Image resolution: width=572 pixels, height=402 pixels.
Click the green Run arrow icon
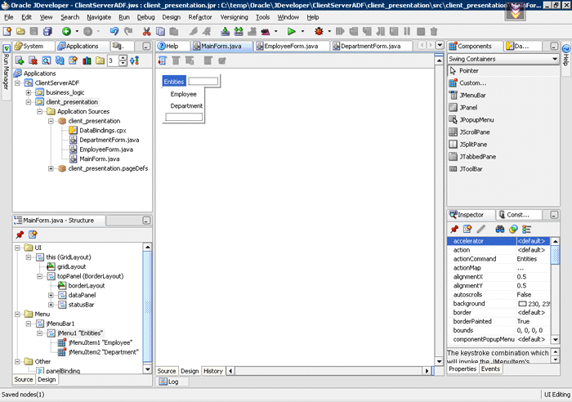290,31
